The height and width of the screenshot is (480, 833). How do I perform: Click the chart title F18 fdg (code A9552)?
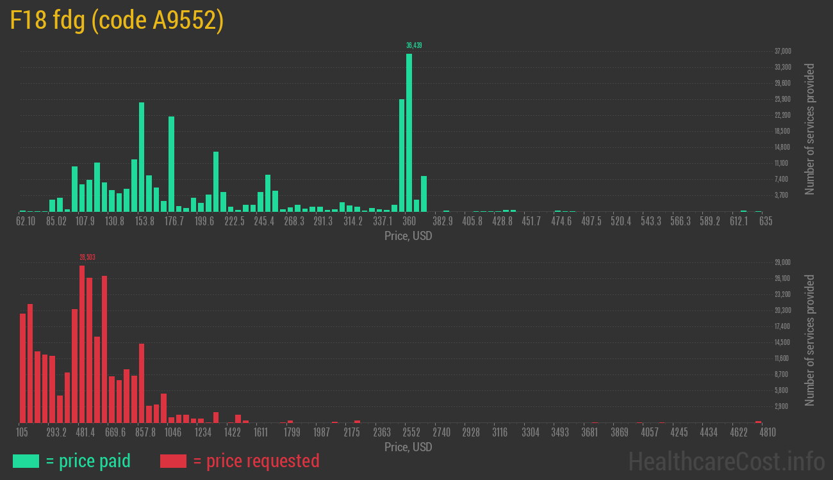tap(117, 20)
